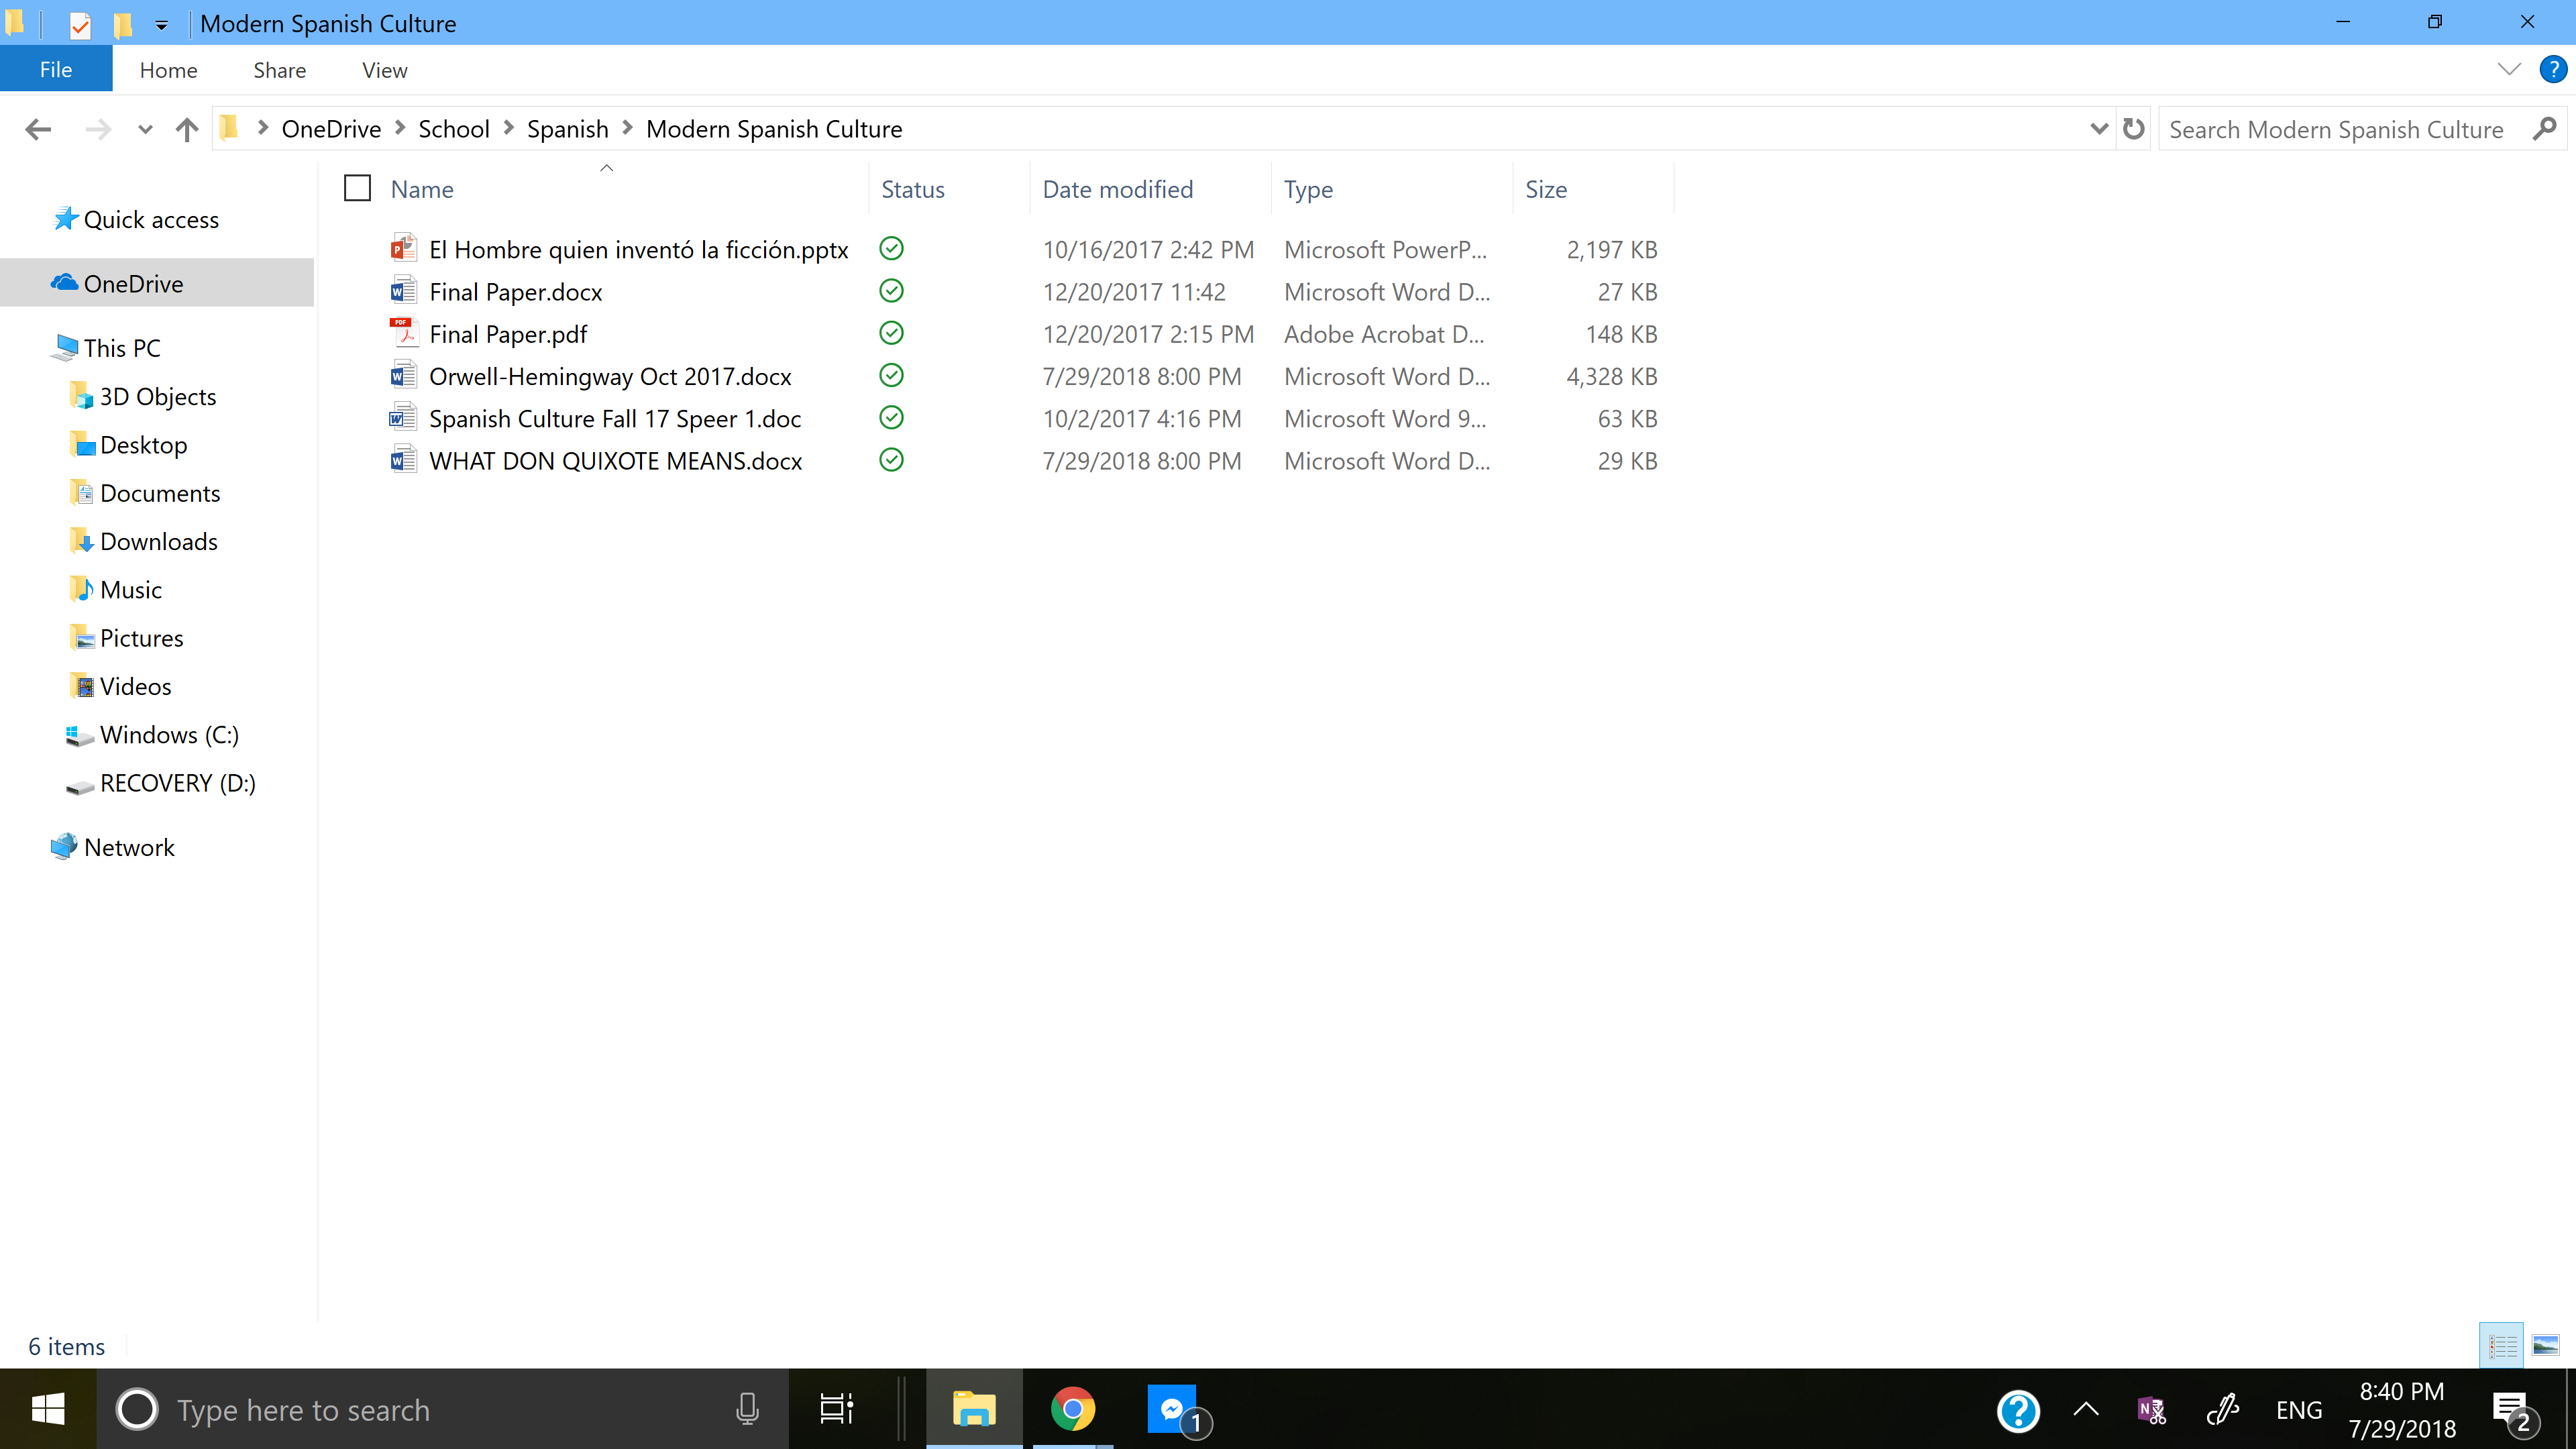
Task: Navigate to School in the breadcrumb
Action: click(453, 129)
